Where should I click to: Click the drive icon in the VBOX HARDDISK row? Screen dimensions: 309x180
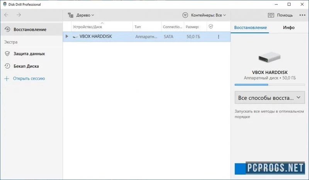pos(75,37)
